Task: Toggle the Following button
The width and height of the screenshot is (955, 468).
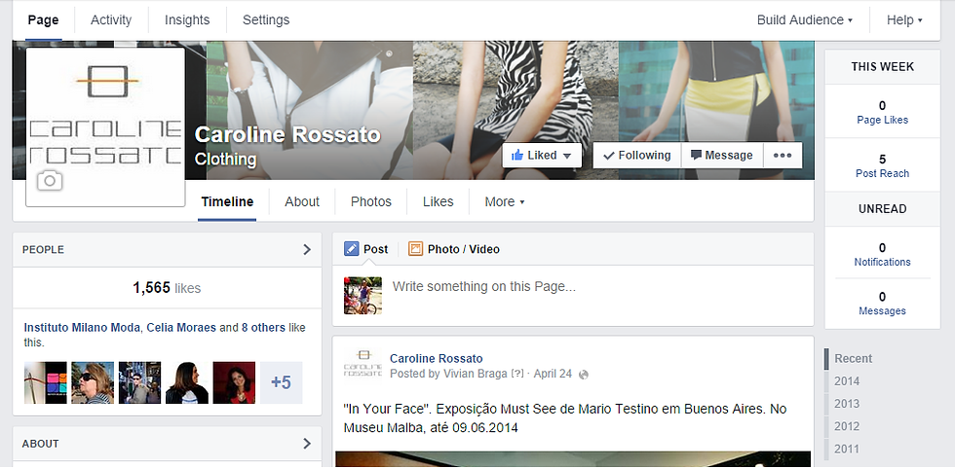Action: [636, 156]
